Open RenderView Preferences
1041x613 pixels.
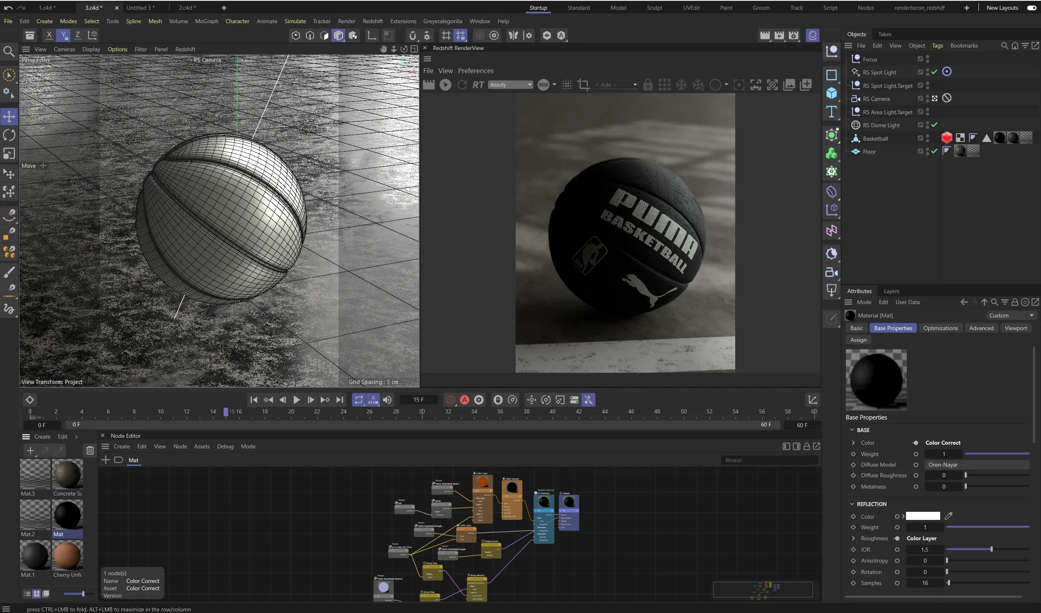[475, 71]
